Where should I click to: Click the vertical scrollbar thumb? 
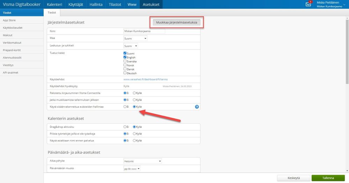347,52
